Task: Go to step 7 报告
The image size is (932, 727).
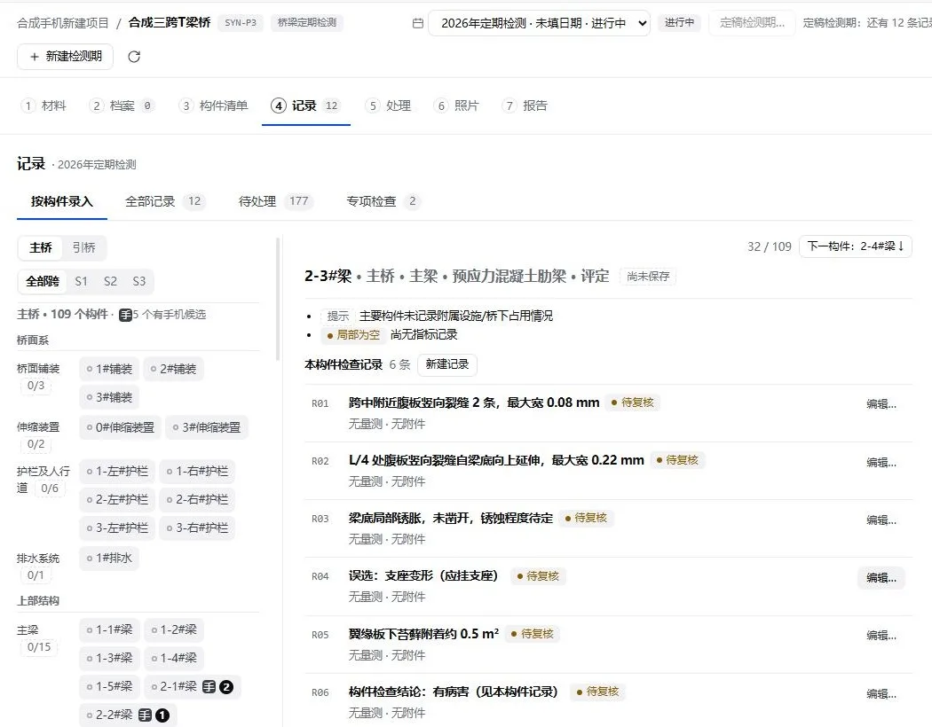Action: (x=525, y=106)
